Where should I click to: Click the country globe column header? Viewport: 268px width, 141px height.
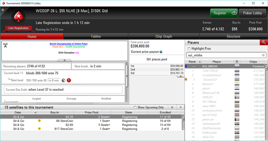click(x=237, y=61)
